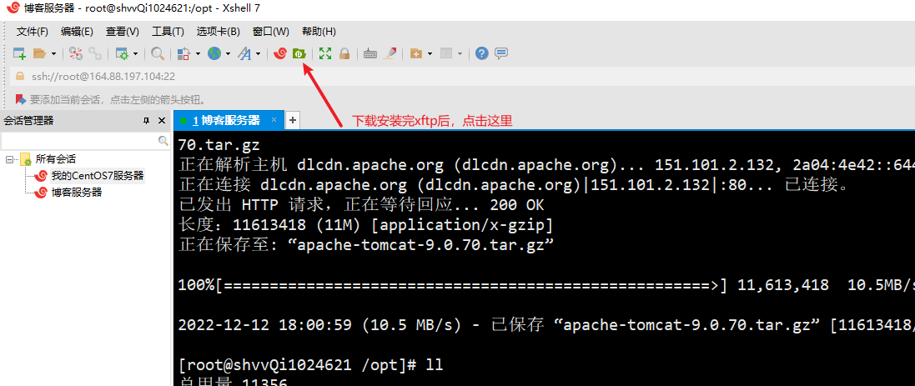Viewport: 915px width, 386px height.
Task: Click the blue Help question mark icon
Action: (481, 53)
